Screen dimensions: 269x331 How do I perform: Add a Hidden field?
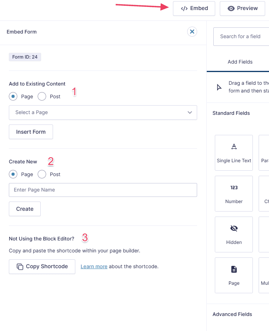coord(234,235)
